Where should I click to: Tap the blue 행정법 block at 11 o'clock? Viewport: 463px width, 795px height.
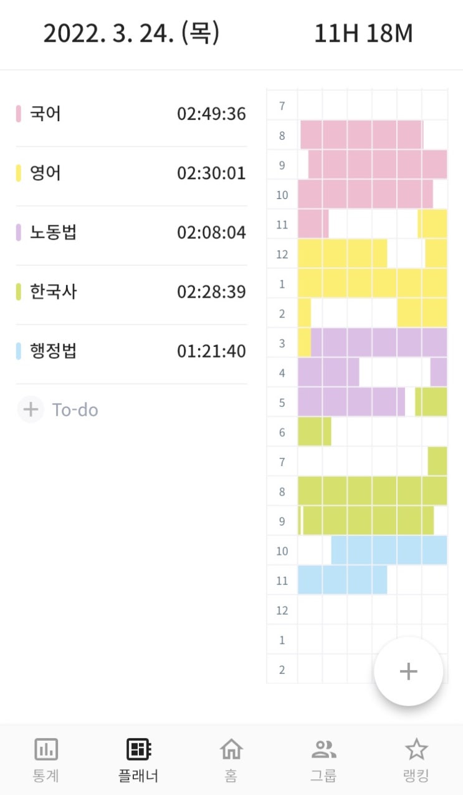[341, 580]
